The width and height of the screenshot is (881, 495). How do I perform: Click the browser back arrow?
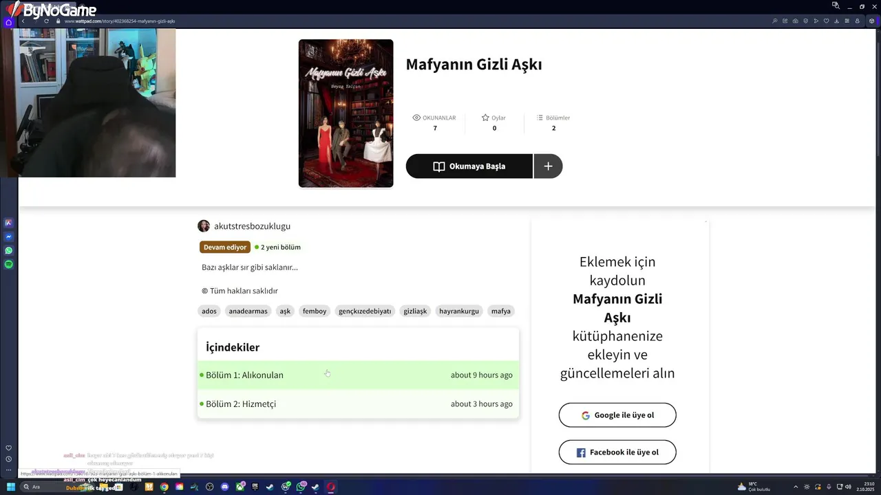(23, 21)
